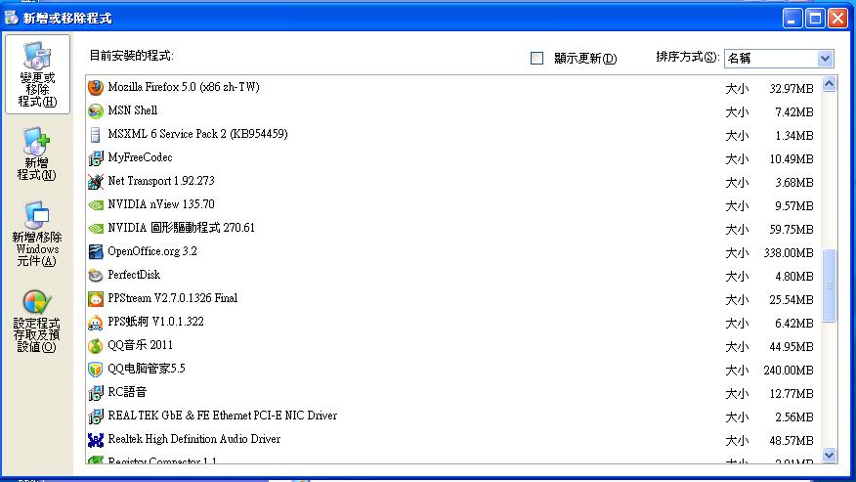856x482 pixels.
Task: Toggle the 顯示更新 (Show updates) checkbox
Action: (x=536, y=58)
